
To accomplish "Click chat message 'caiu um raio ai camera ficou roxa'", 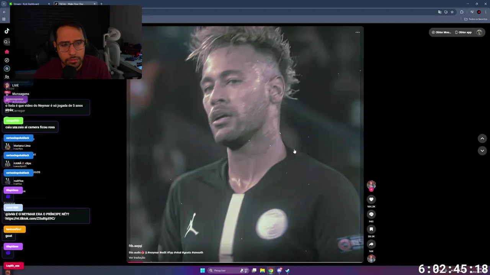I will 30,127.
